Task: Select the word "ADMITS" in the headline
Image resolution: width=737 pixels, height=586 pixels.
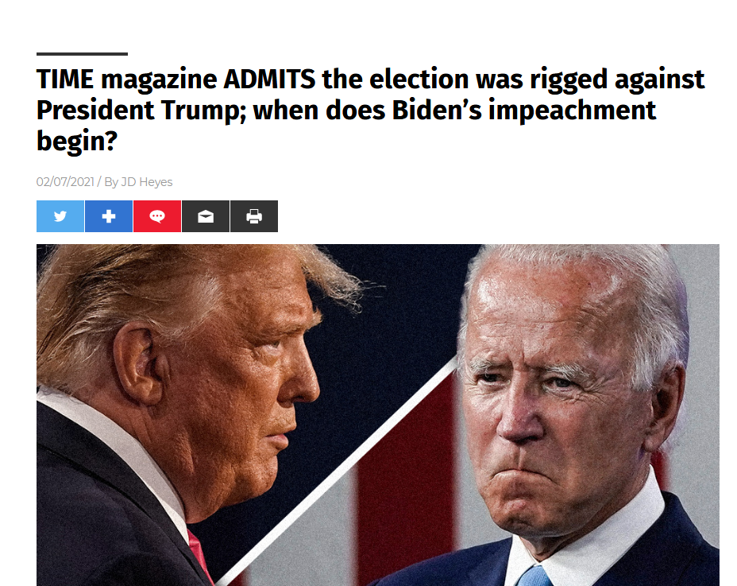Action: click(x=269, y=79)
